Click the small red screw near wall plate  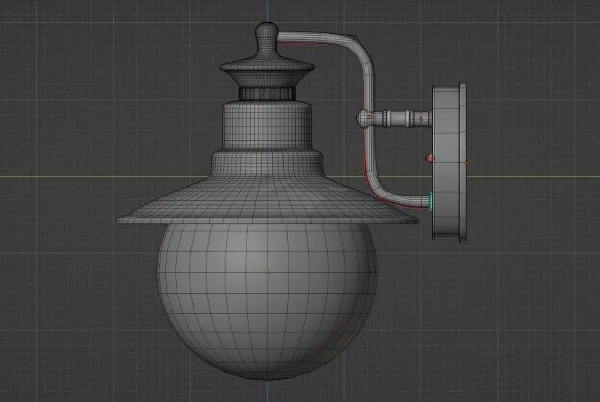431,158
